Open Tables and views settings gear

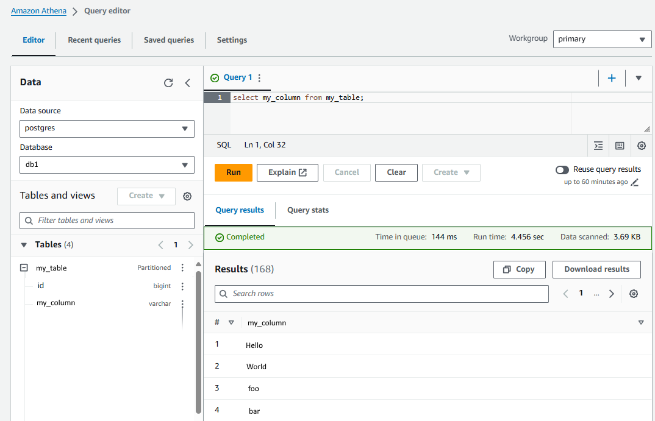pyautogui.click(x=187, y=196)
